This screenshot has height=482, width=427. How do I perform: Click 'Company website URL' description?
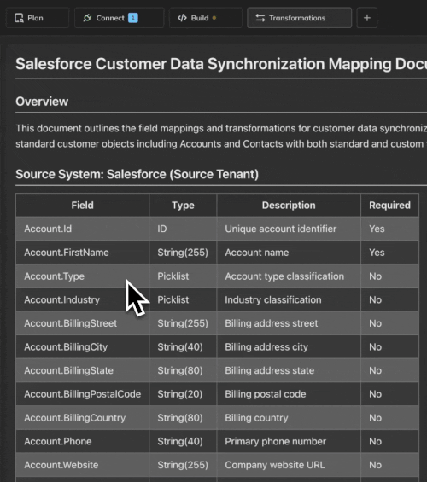[x=289, y=465]
